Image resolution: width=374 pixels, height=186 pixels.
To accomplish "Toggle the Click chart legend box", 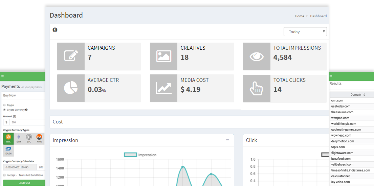I will tap(325, 155).
